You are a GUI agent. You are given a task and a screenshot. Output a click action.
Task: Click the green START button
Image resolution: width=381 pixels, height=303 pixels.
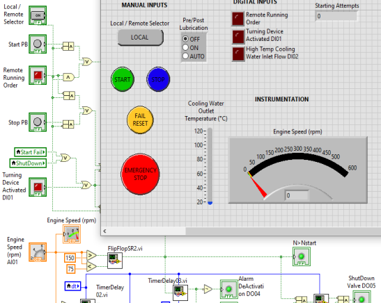[123, 79]
